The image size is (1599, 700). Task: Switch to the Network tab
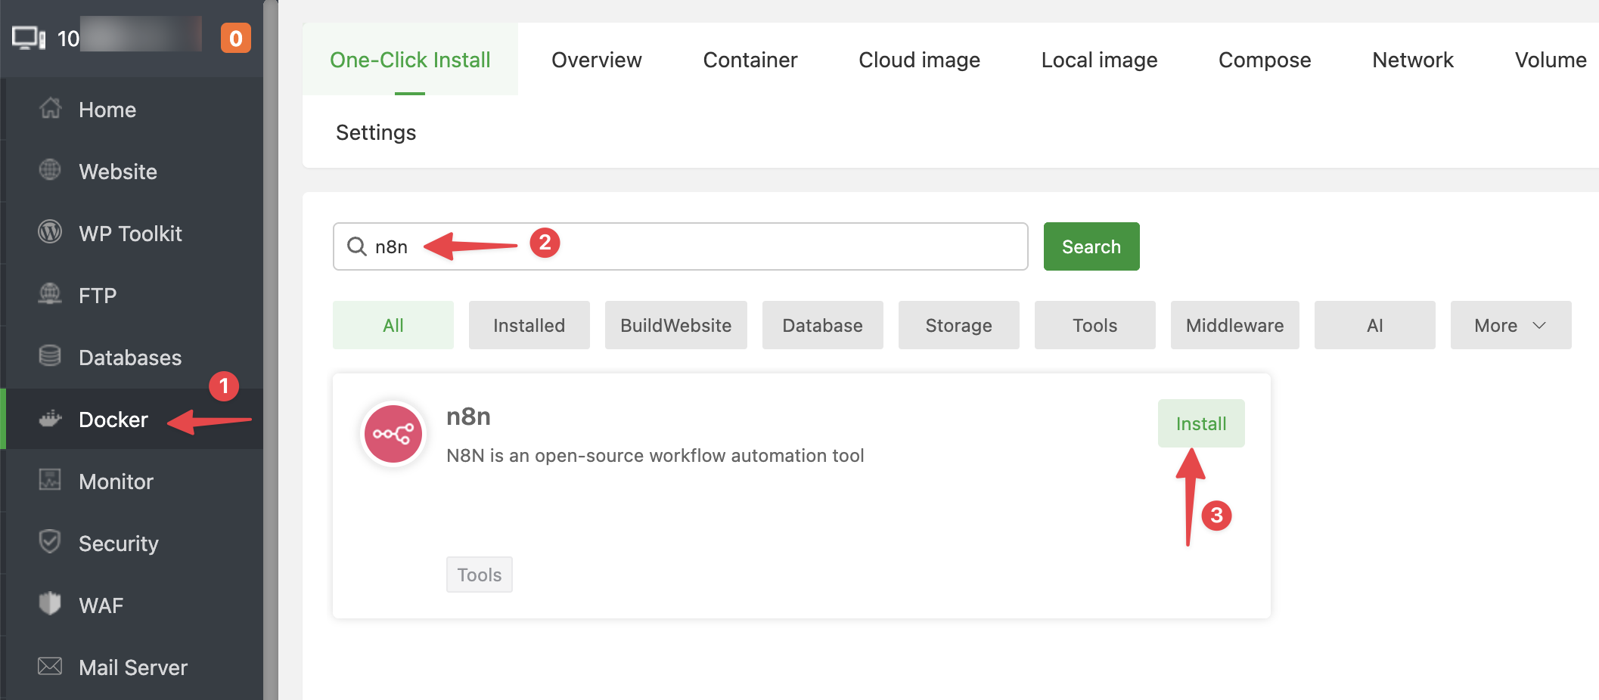[x=1413, y=60]
